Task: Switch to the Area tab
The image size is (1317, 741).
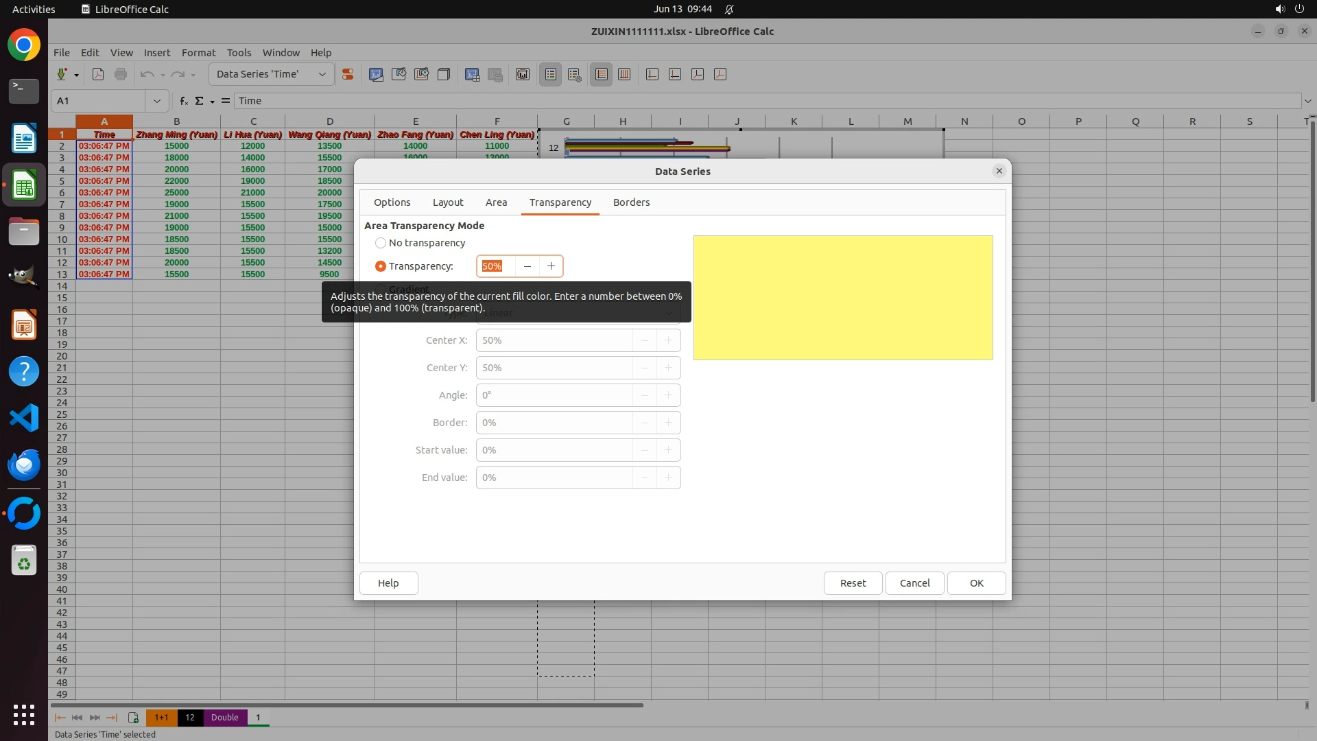Action: point(496,202)
